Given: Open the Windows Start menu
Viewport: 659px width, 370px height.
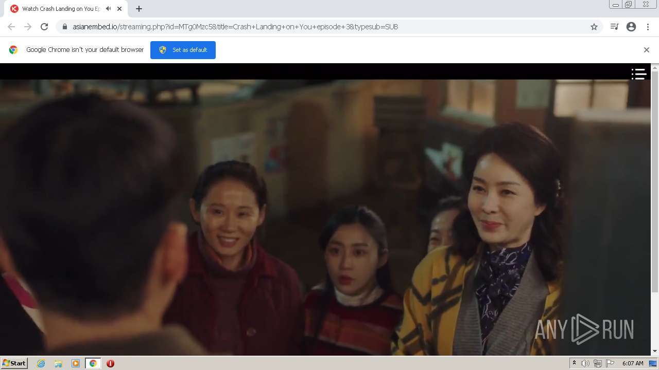Looking at the screenshot, I should (14, 363).
